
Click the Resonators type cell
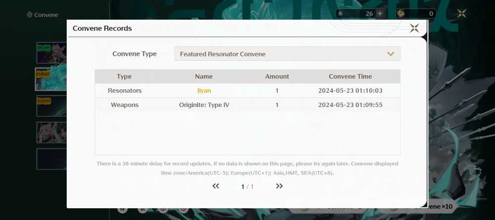point(124,91)
